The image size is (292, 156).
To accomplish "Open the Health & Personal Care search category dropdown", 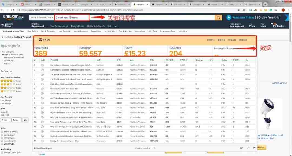I will click(42, 18).
